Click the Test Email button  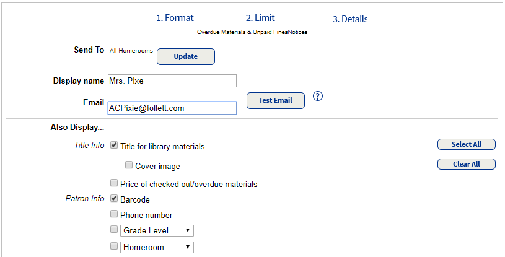(275, 100)
